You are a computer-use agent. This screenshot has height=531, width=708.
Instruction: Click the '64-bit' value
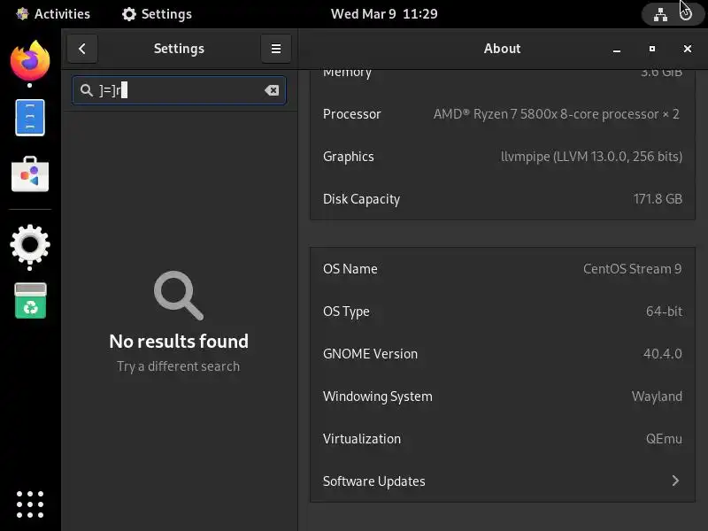[664, 312]
